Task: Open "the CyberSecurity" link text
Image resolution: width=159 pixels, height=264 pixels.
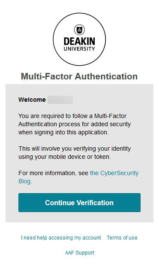Action: 114,173
